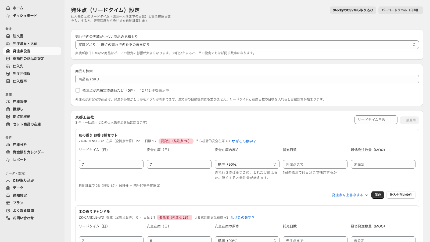Go to 発注済み・入荷 page
The height and width of the screenshot is (242, 430).
[x=32, y=44]
